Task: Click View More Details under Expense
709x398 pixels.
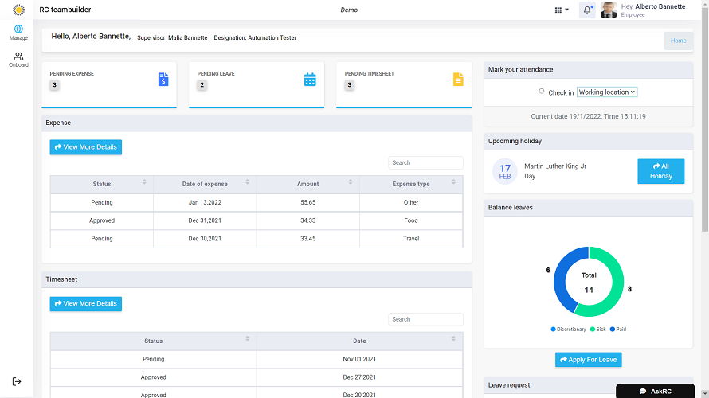Action: pos(86,147)
